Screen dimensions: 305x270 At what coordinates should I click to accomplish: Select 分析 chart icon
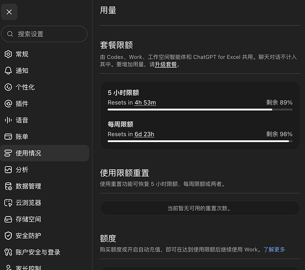pos(8,170)
